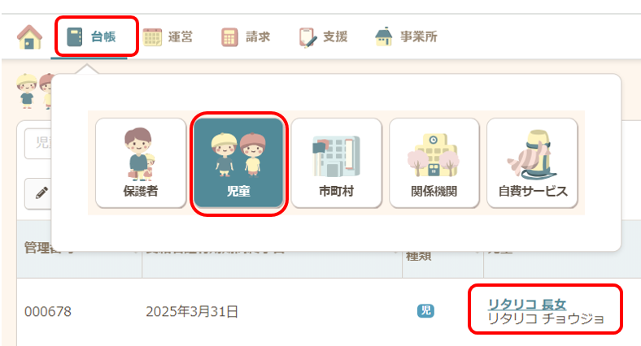The width and height of the screenshot is (641, 346).
Task: Open the 自費サービス tile
Action: point(532,163)
